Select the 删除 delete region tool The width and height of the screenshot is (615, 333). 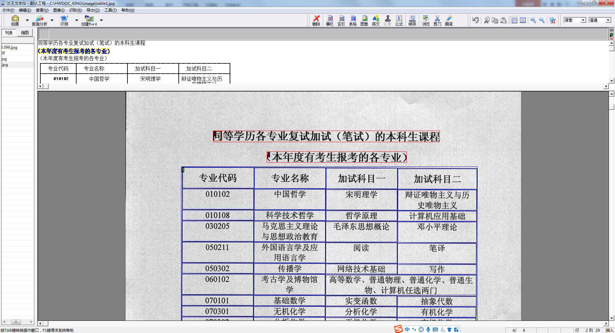pyautogui.click(x=316, y=20)
